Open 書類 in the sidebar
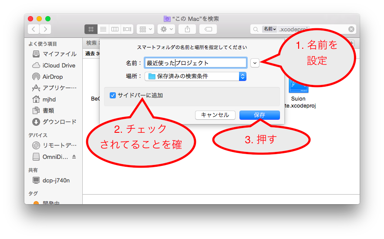Screen dimensions: 384x239 coord(44,111)
